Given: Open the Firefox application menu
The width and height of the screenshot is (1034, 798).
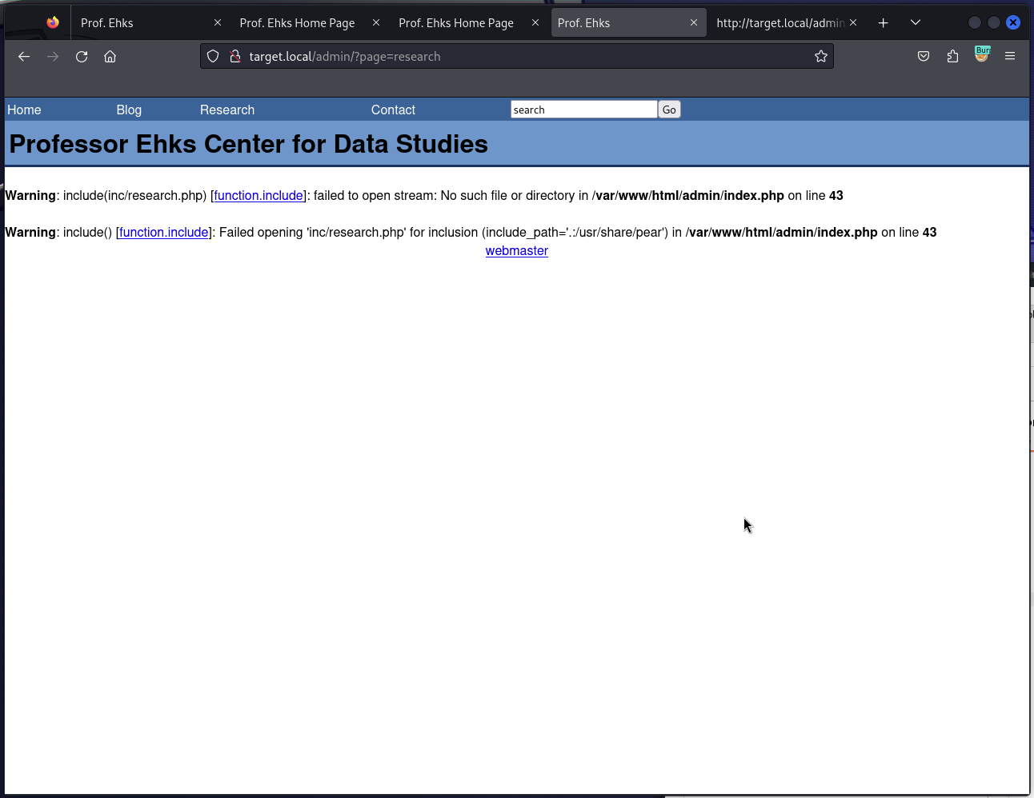Looking at the screenshot, I should 1010,56.
